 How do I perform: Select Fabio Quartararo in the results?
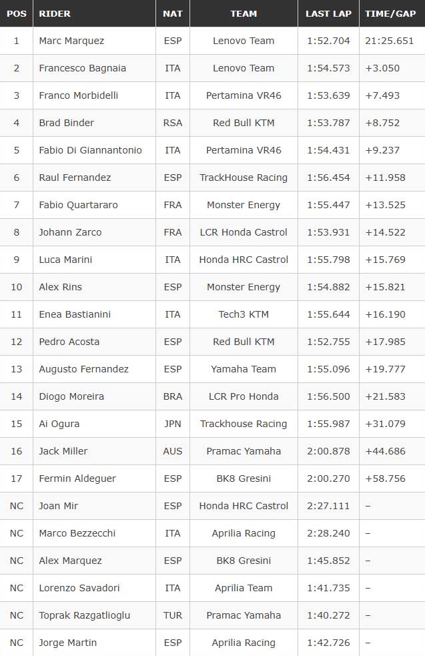tap(78, 205)
